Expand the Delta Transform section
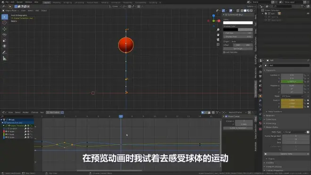This screenshot has width=311, height=175. pyautogui.click(x=275, y=112)
